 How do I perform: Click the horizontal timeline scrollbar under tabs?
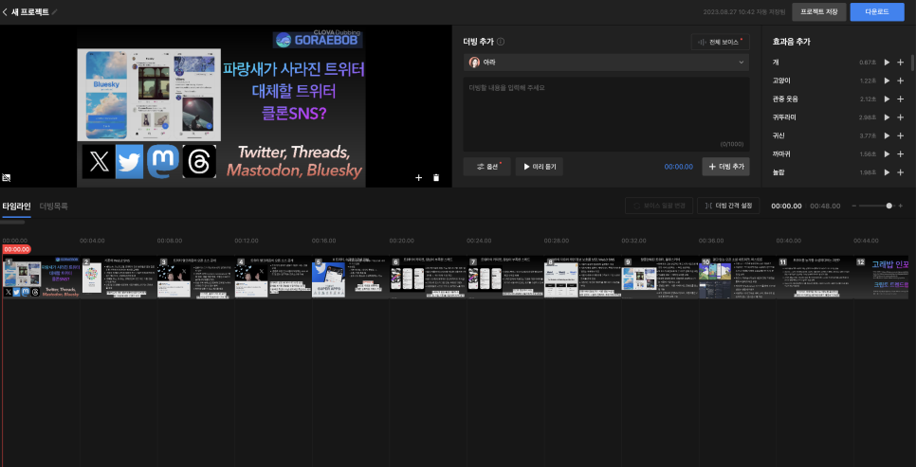click(13, 223)
